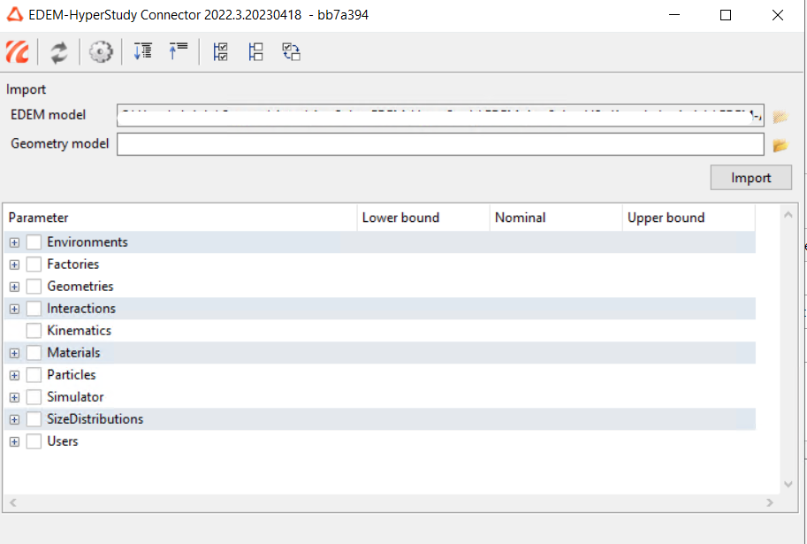Select the Materials row label

point(73,353)
